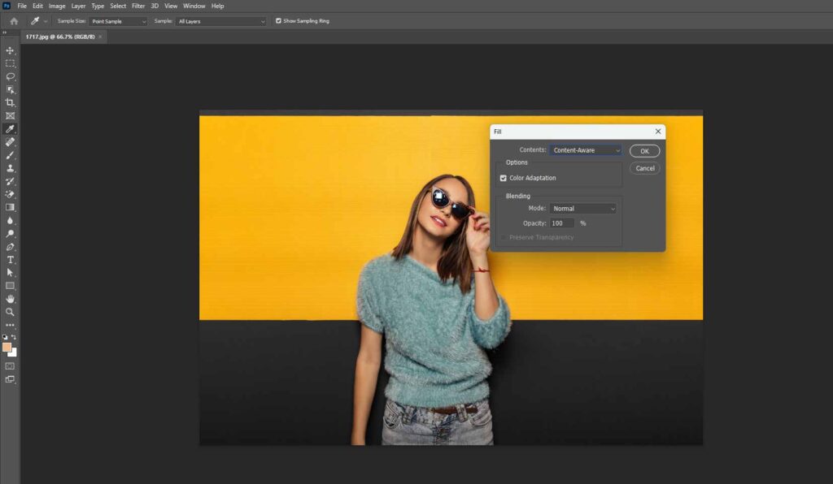
Task: Close the 1717.jpg document tab
Action: click(100, 37)
